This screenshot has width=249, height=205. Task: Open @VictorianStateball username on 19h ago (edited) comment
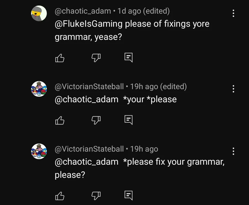coord(89,87)
